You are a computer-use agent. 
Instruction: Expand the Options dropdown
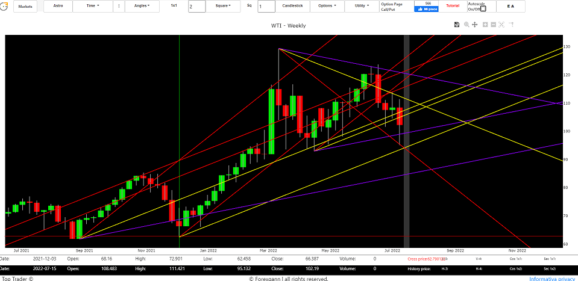[x=327, y=6]
